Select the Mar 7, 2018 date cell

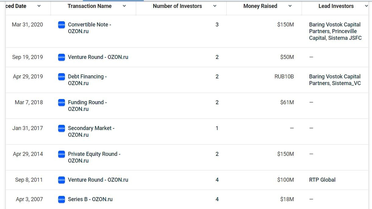(29, 102)
